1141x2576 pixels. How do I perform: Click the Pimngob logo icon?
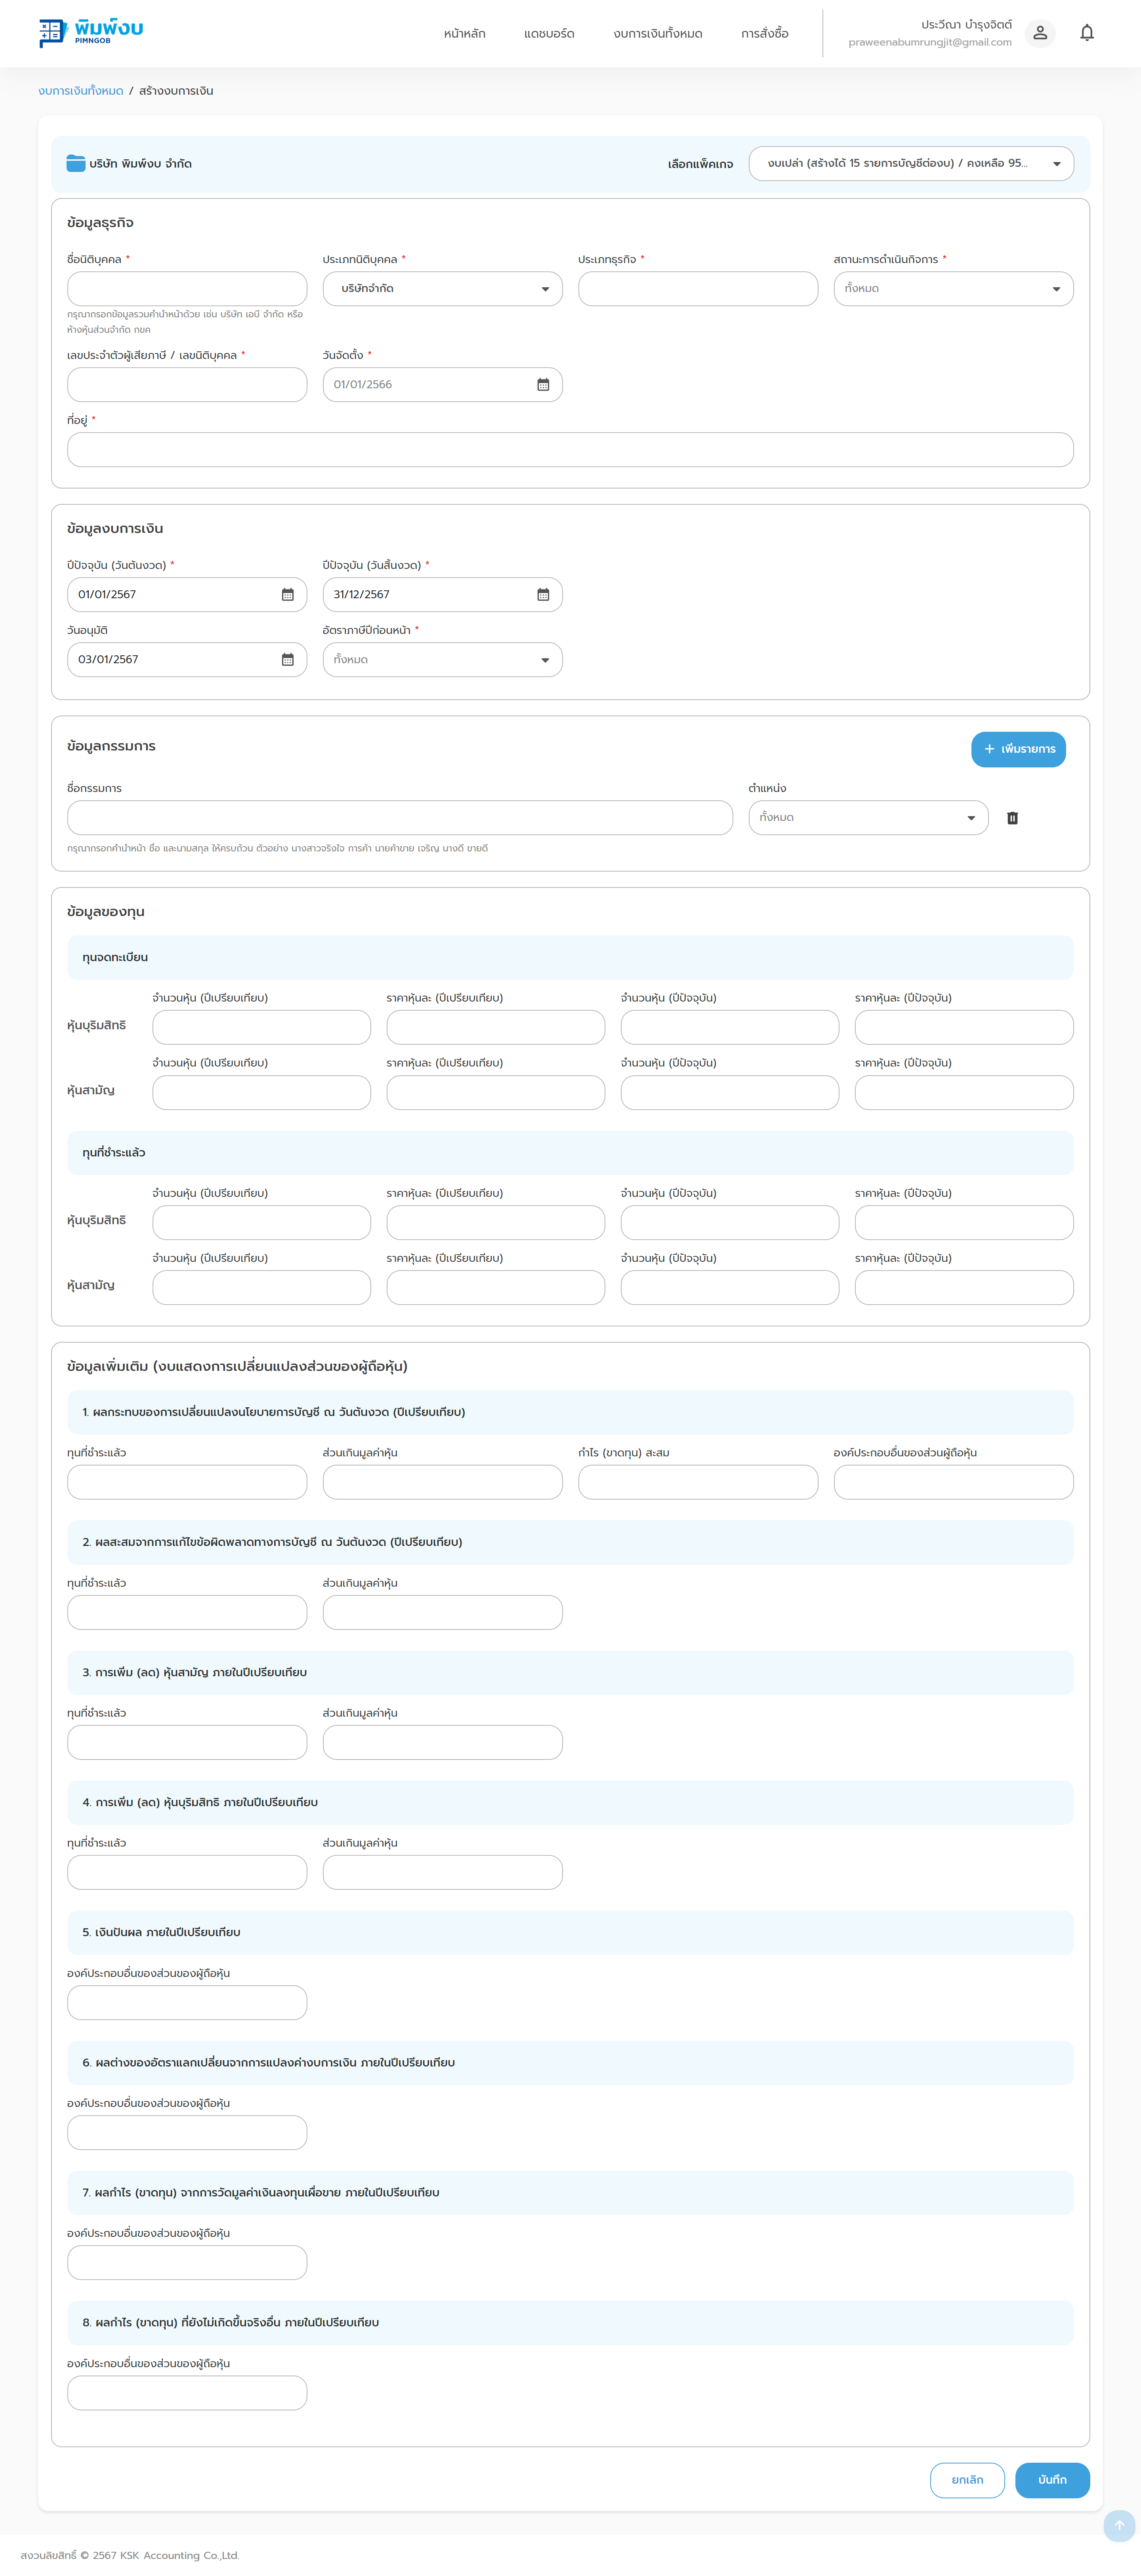pos(52,33)
